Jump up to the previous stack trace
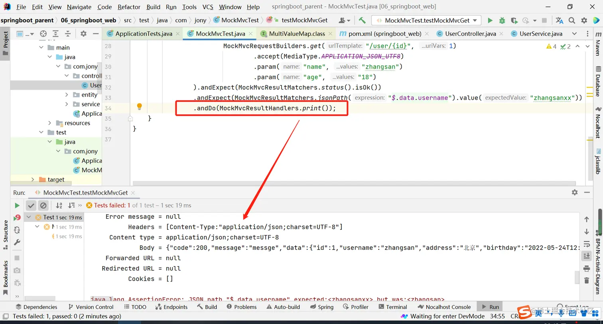 point(587,219)
